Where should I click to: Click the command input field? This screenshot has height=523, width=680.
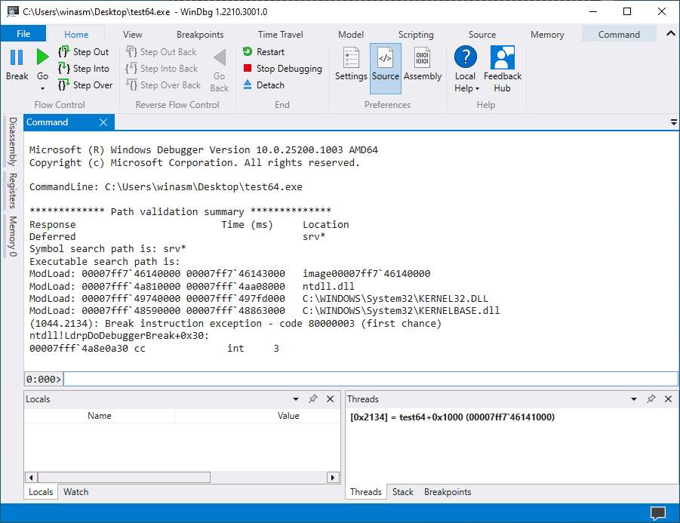[370, 379]
